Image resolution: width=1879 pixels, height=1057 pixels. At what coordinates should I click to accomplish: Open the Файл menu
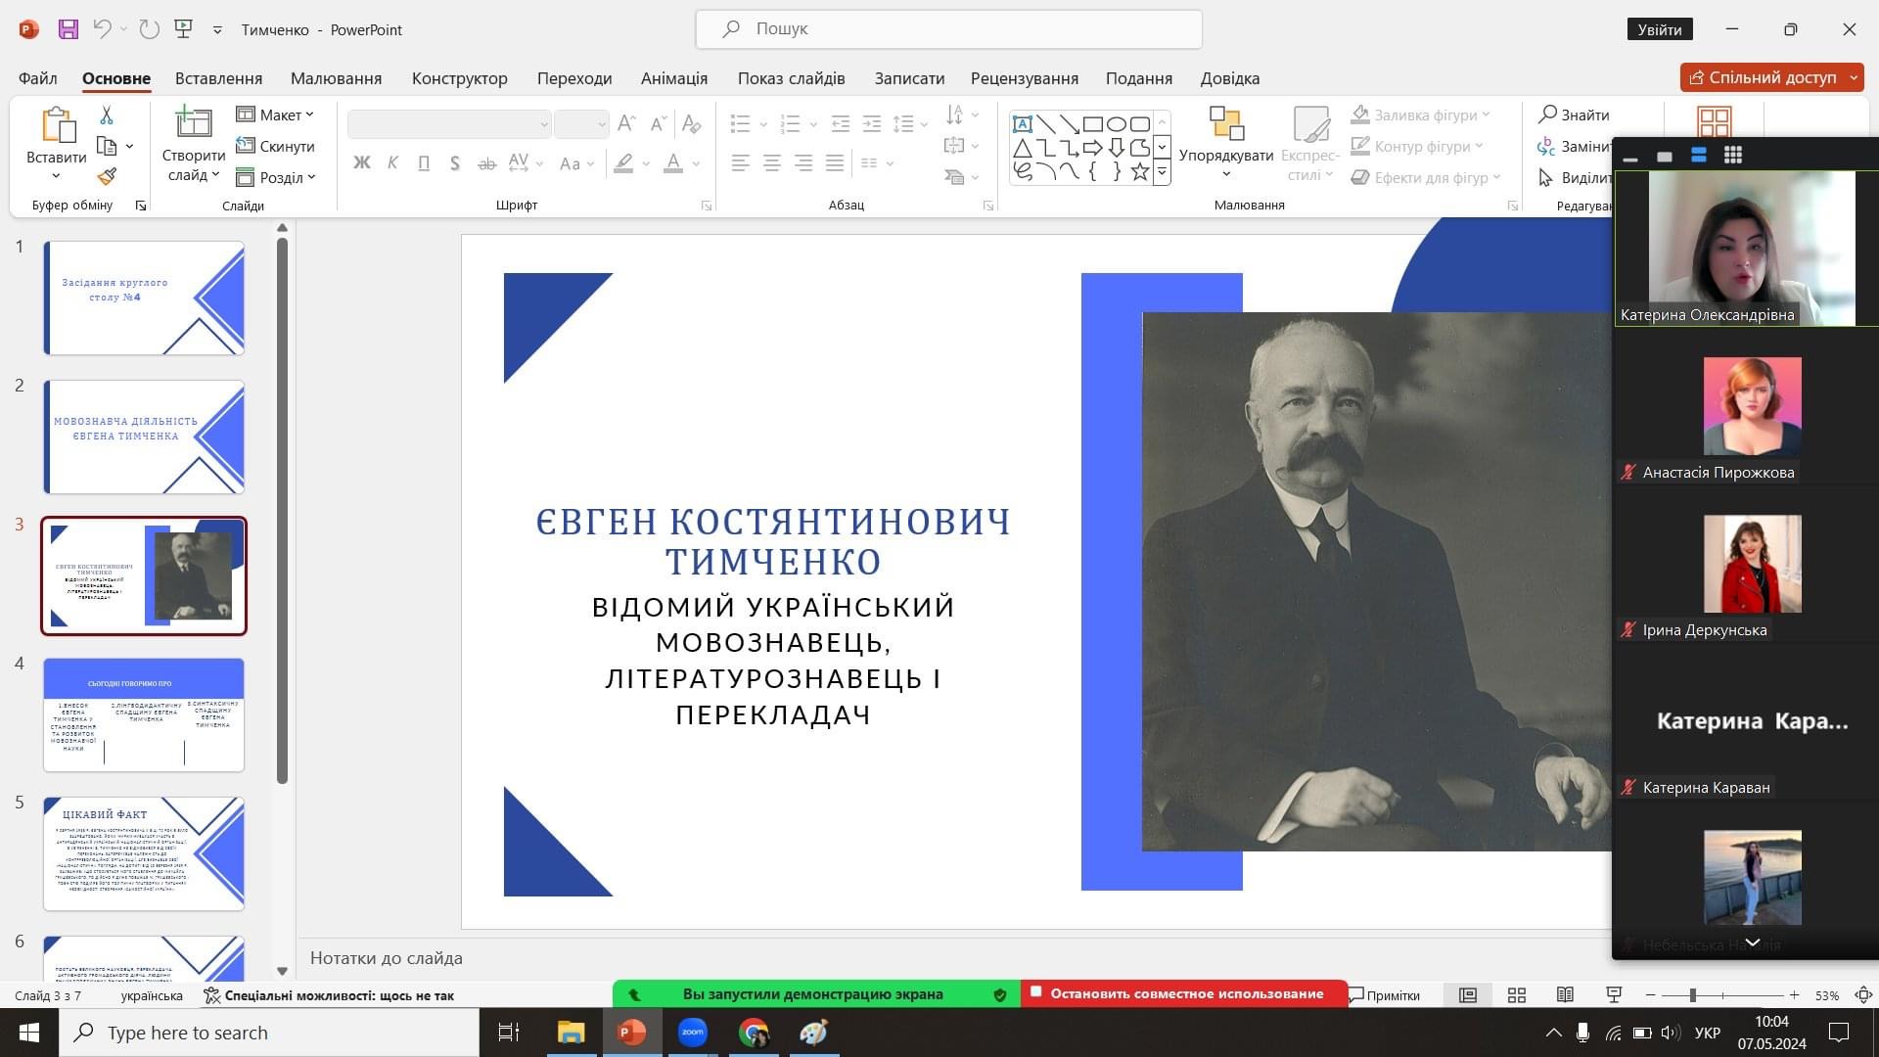click(37, 78)
